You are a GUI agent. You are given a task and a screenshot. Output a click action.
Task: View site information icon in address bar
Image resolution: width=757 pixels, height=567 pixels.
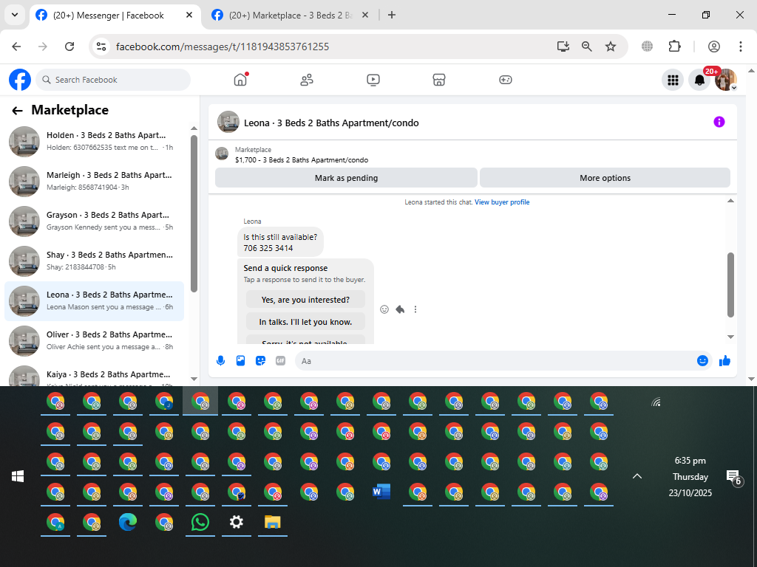point(101,47)
